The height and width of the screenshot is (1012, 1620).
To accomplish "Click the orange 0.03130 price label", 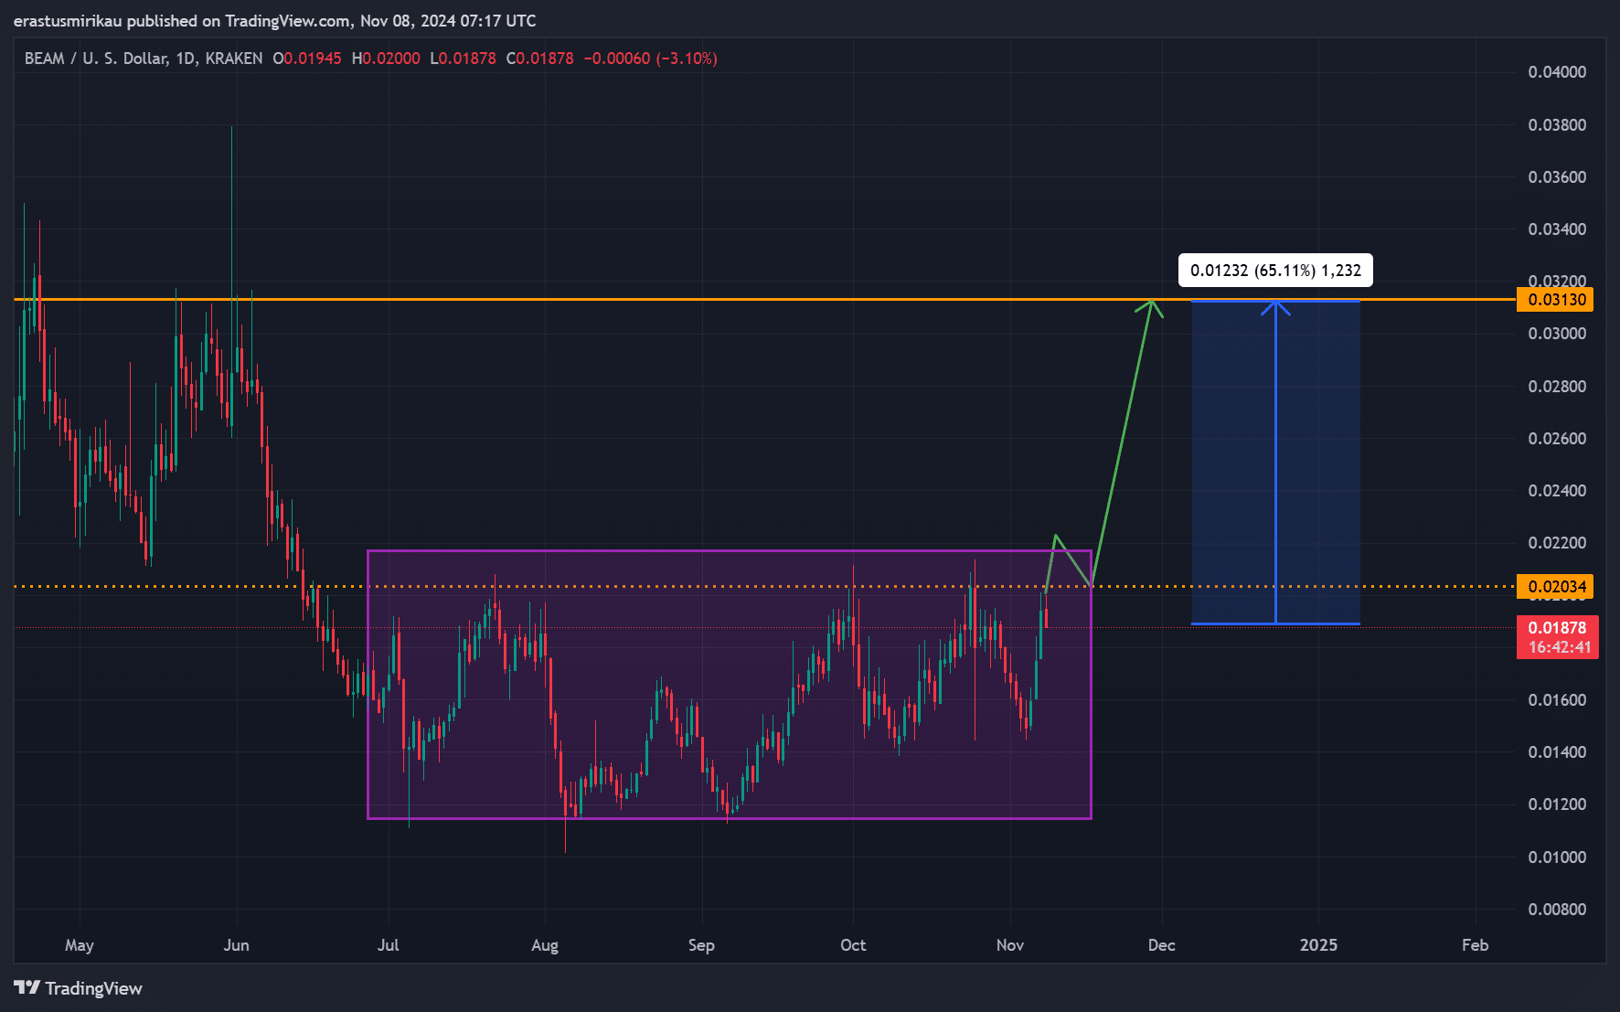I will (1555, 300).
